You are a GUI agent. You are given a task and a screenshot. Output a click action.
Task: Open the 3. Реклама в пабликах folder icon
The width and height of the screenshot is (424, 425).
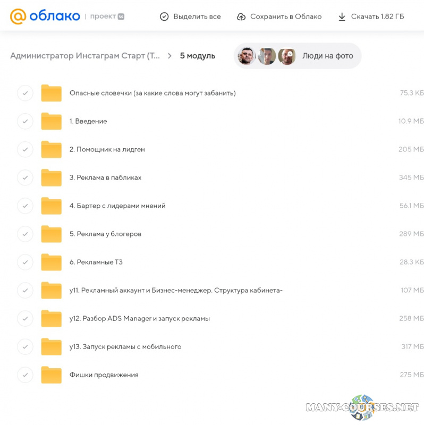pyautogui.click(x=52, y=177)
